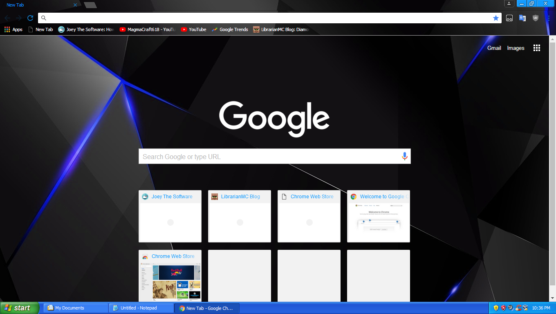Image resolution: width=556 pixels, height=314 pixels.
Task: Reload the page
Action: tap(30, 18)
